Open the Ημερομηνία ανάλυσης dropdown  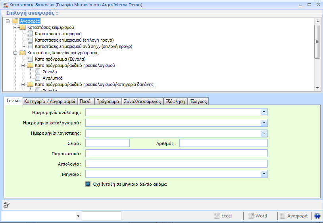click(x=264, y=112)
